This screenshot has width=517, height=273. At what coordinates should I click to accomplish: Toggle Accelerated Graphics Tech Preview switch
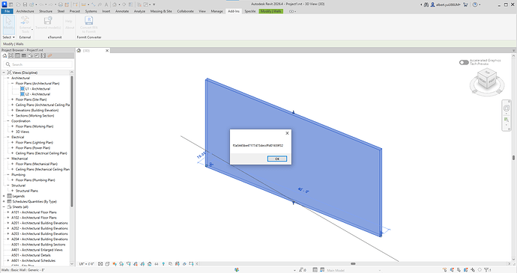coord(464,62)
